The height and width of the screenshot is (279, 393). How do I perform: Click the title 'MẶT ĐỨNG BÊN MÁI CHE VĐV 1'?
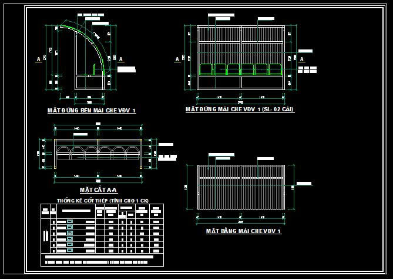point(92,111)
